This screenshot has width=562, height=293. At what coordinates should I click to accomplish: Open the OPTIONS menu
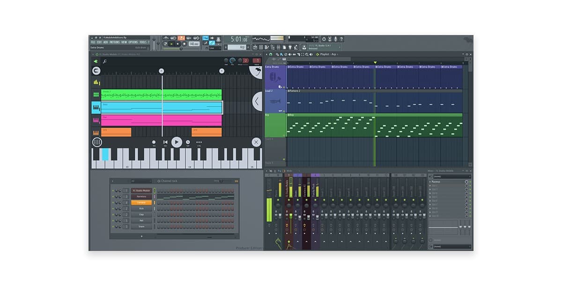point(133,42)
